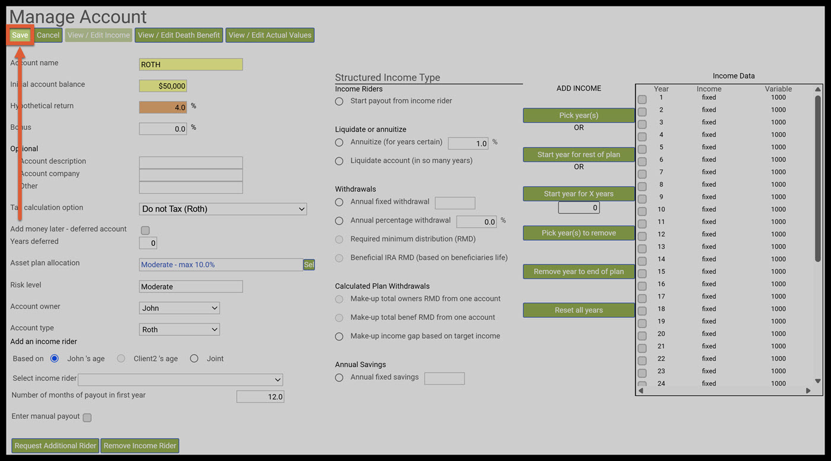Click the X years number field

579,208
